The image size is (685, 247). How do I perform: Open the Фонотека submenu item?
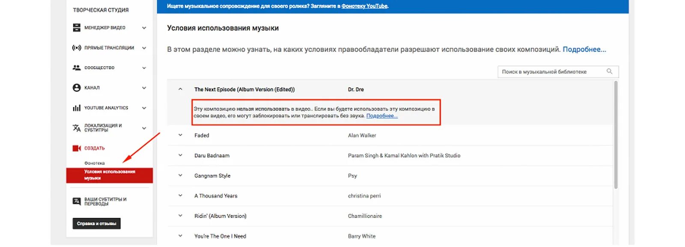coord(95,163)
